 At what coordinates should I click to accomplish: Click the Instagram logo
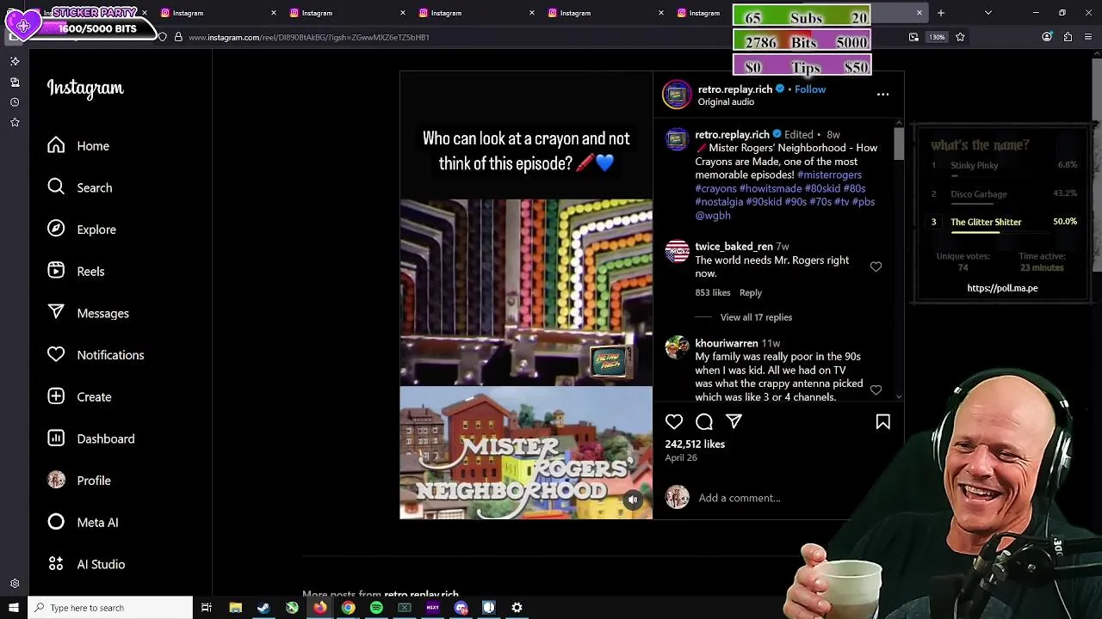(x=85, y=89)
